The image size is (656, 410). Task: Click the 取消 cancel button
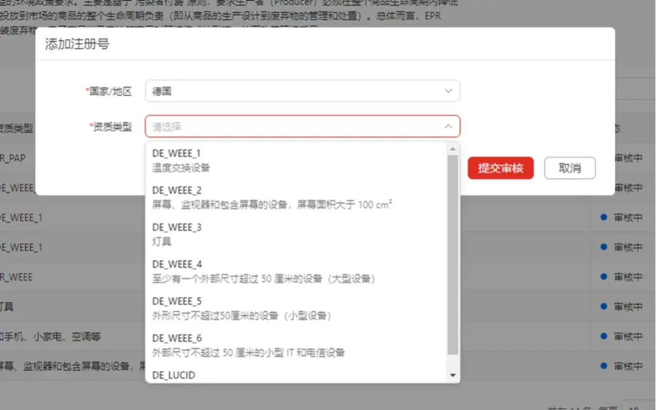(570, 168)
